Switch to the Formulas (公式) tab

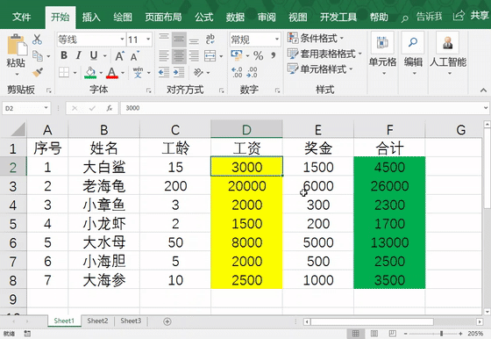point(203,17)
